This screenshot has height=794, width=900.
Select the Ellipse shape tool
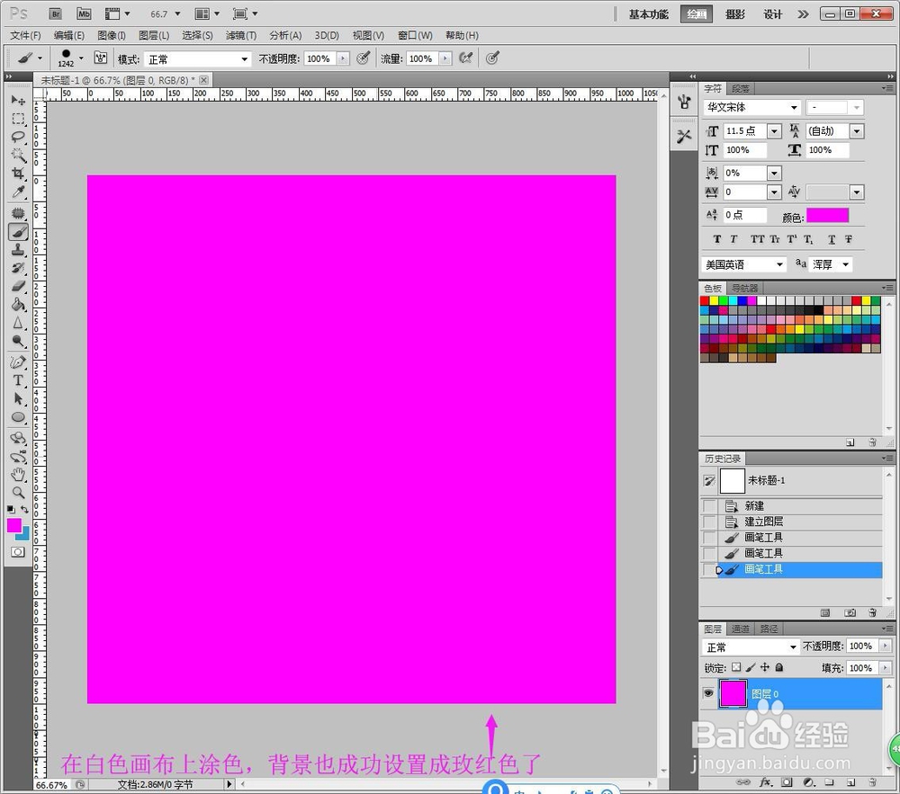click(x=18, y=417)
